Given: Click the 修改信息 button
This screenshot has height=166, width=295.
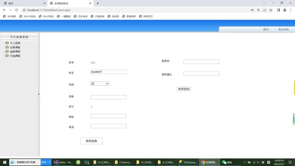Looking at the screenshot, I should click(x=91, y=141).
